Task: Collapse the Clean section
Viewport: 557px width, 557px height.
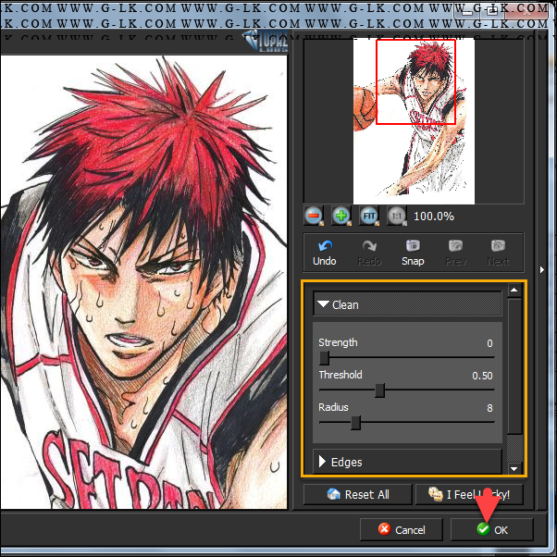Action: pos(407,304)
